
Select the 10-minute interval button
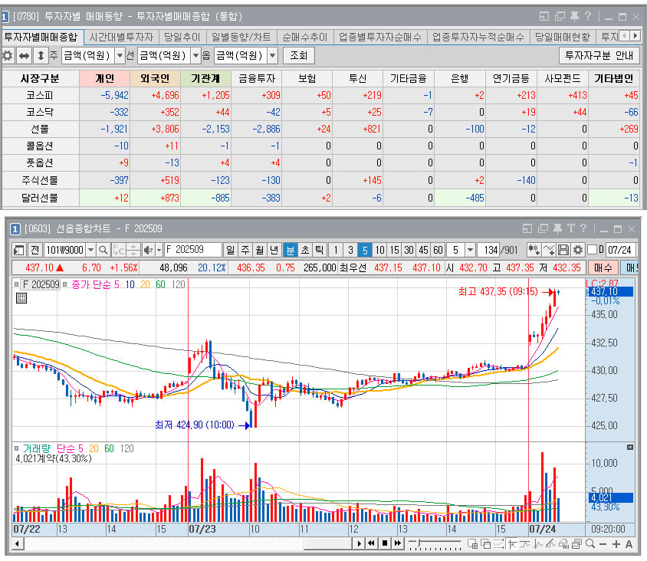[379, 250]
